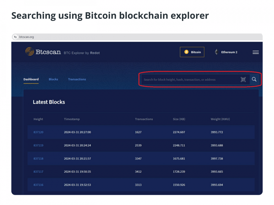Click weight value 3993.694
Screen dimensions: 274x205
pyautogui.click(x=217, y=185)
